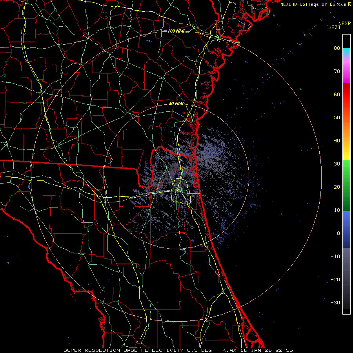
Task: Click the NEXR label above the color bar
Action: [x=345, y=24]
